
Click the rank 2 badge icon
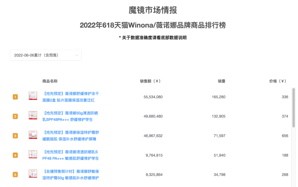pos(15,116)
